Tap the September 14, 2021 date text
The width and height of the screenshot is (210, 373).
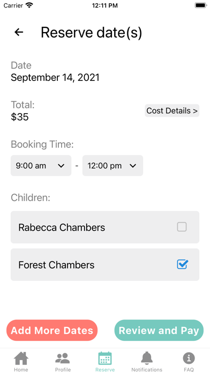(55, 78)
